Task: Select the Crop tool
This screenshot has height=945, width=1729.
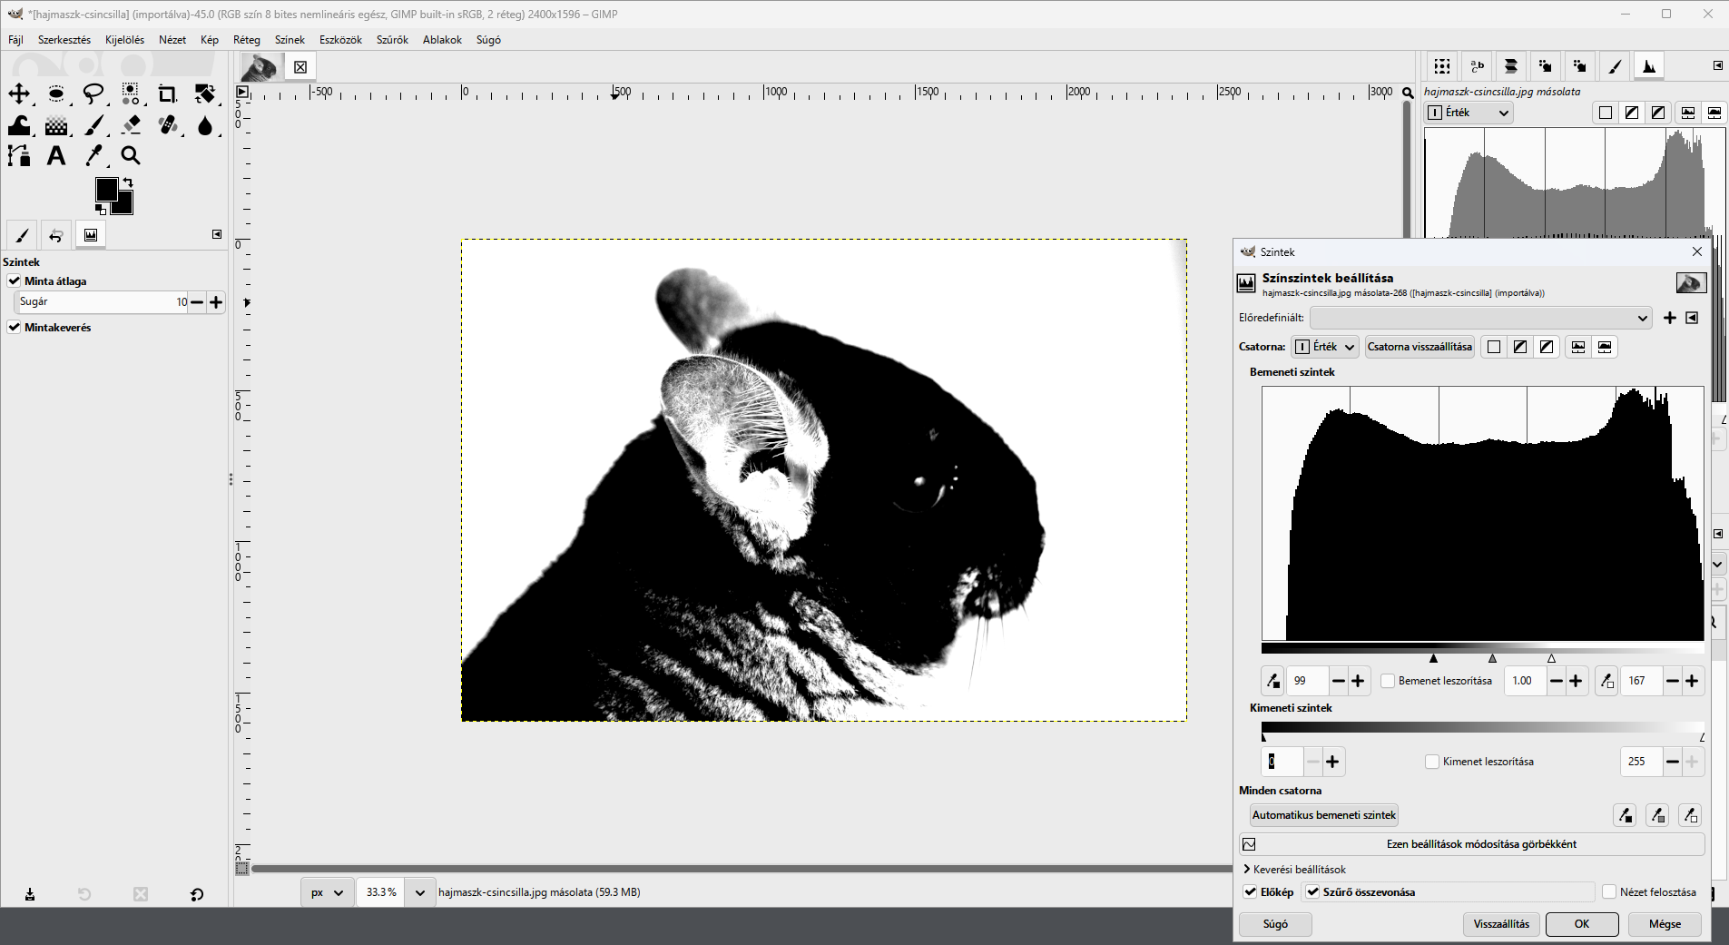Action: [168, 94]
